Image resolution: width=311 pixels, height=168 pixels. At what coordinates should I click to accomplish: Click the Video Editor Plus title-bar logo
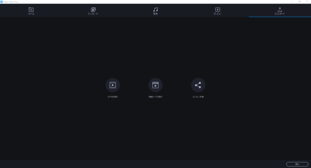(2, 2)
